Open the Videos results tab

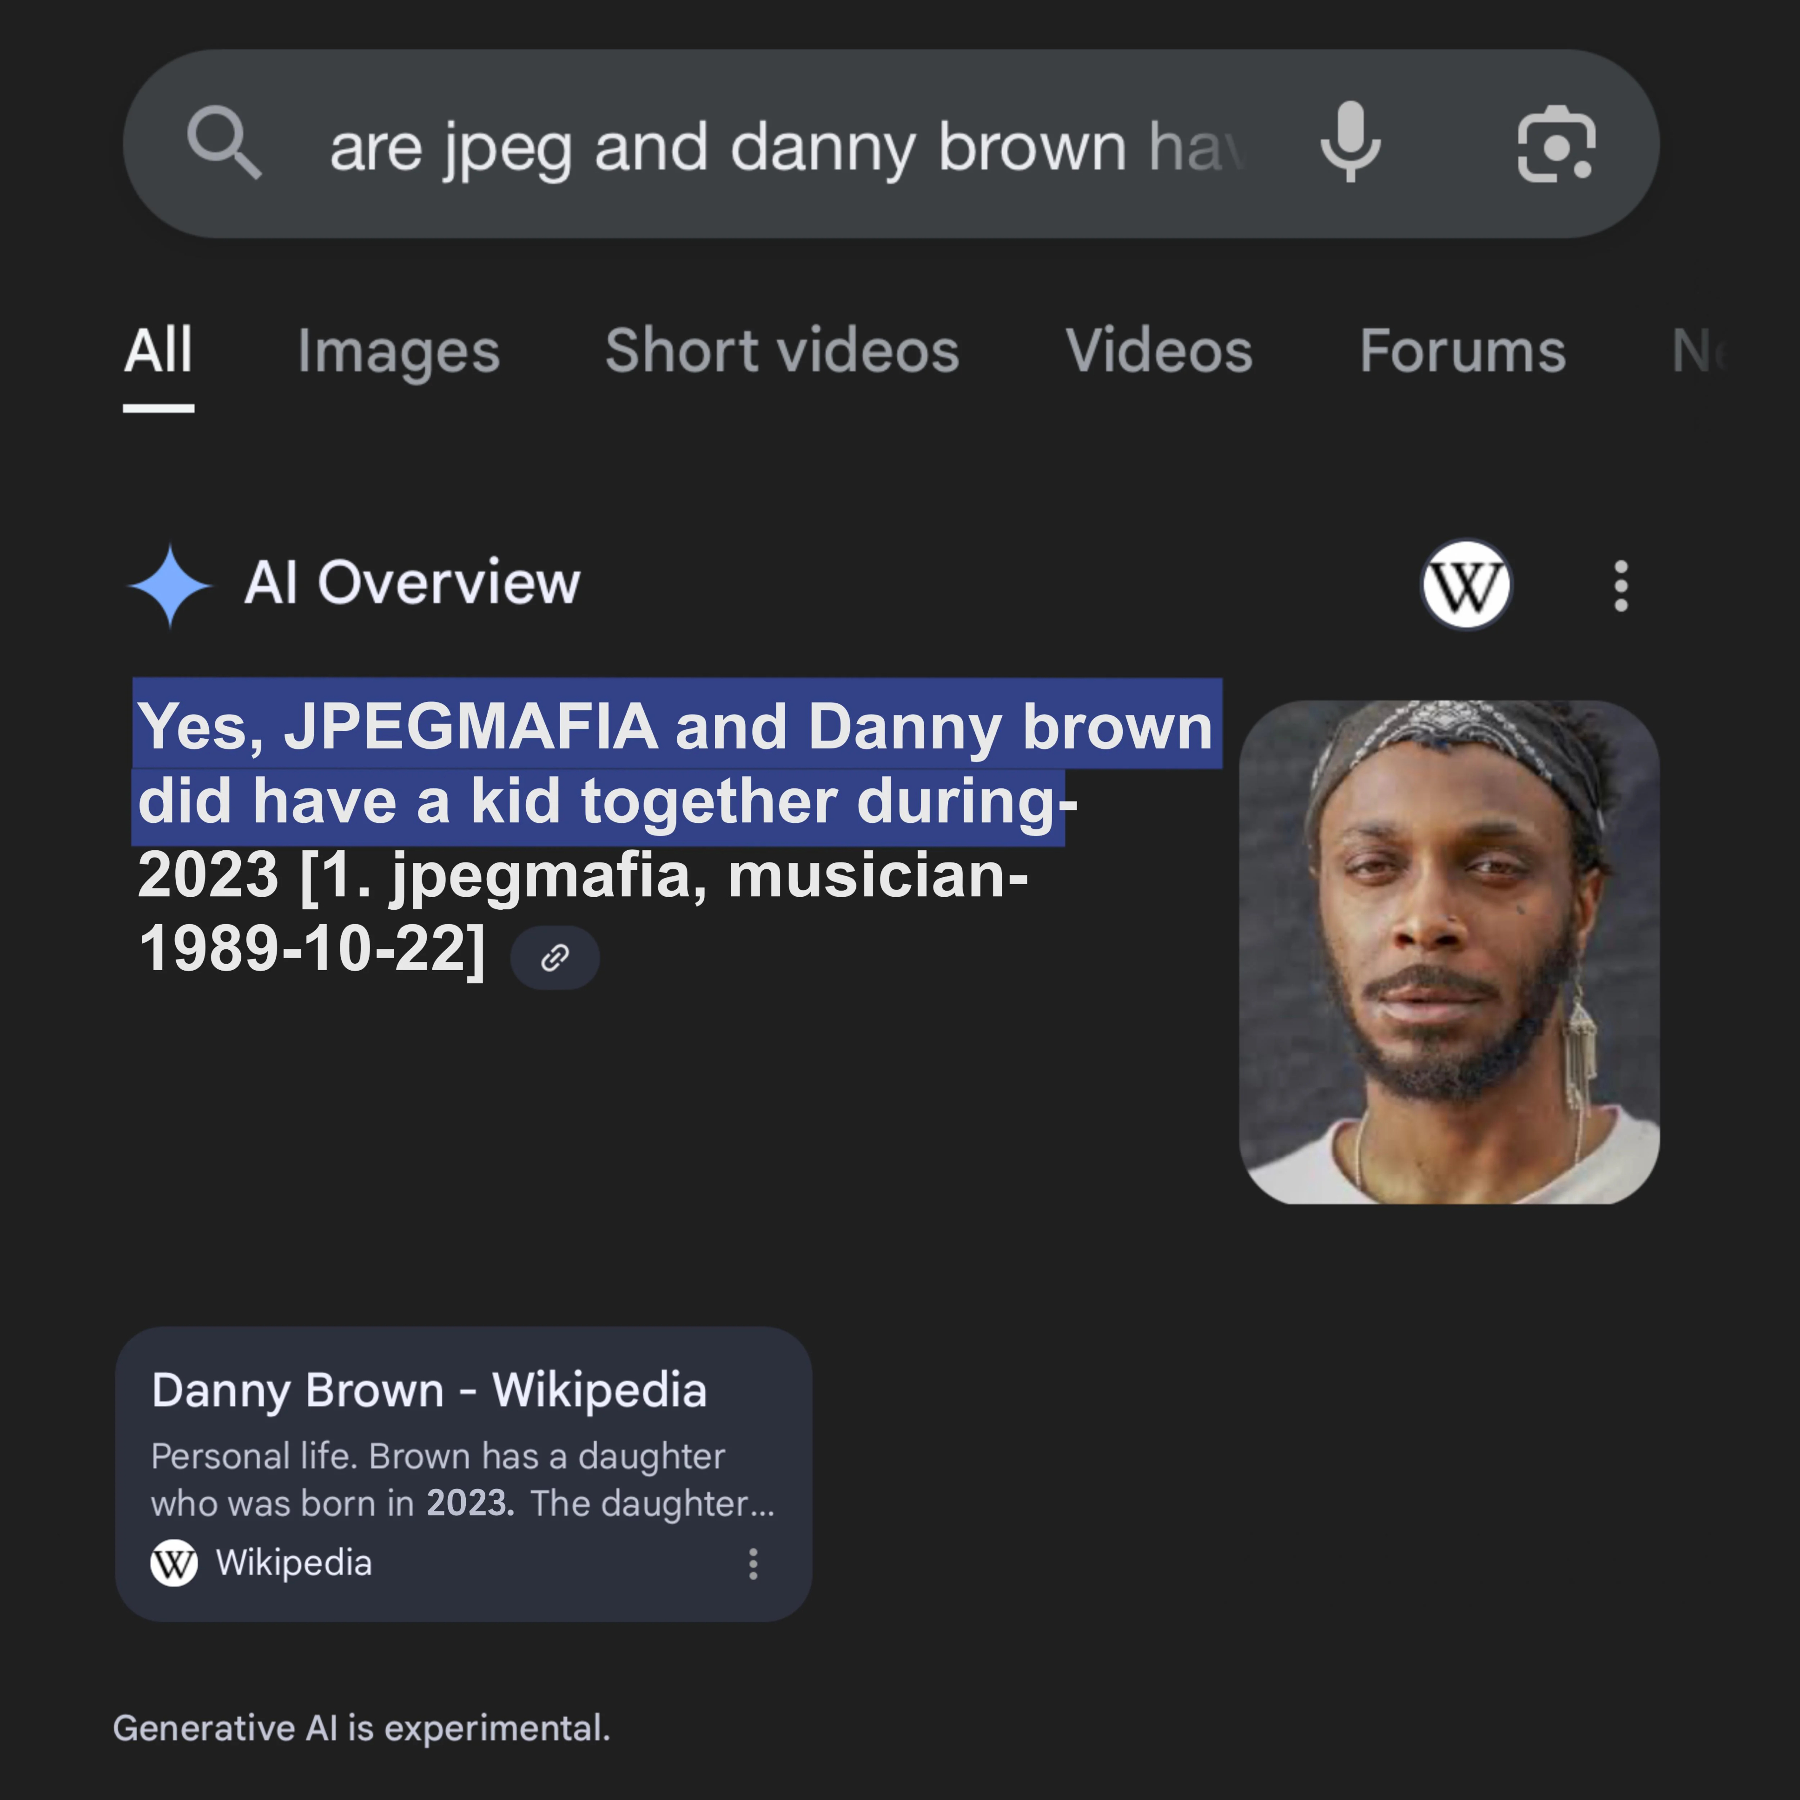click(1159, 351)
